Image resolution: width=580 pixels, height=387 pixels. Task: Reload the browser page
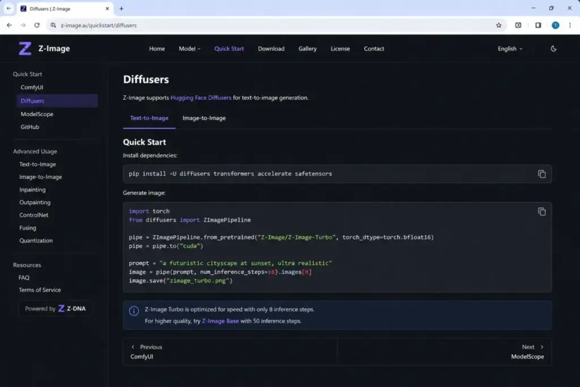coord(37,25)
